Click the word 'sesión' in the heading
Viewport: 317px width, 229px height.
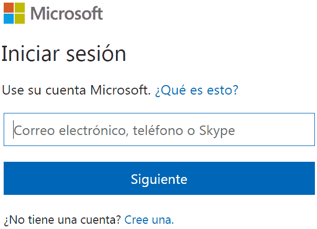click(x=96, y=54)
